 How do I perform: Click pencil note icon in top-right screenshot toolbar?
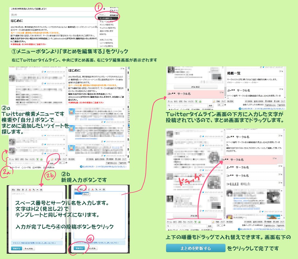[214, 102]
